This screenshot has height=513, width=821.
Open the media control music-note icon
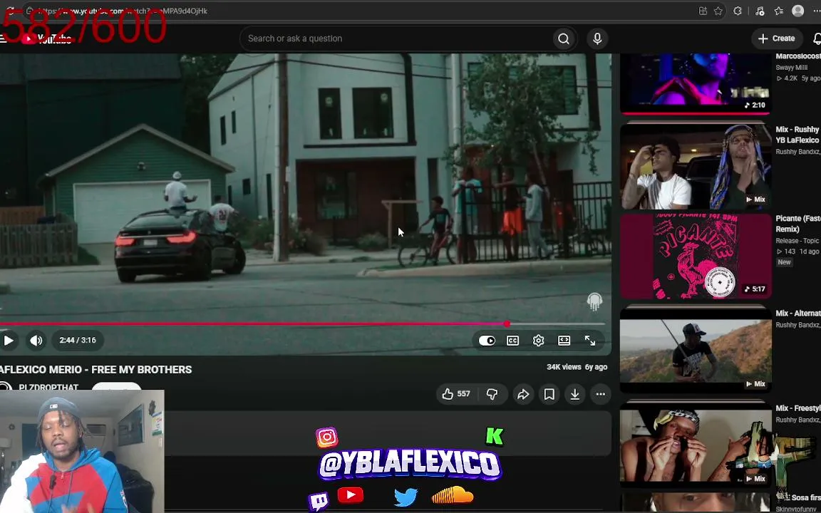(x=760, y=11)
